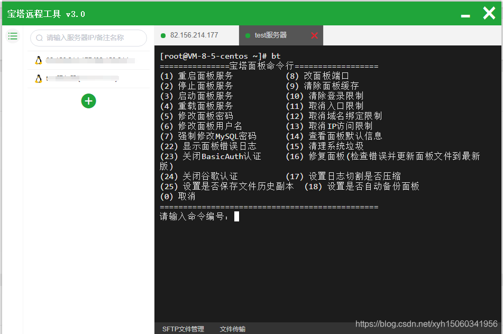Click the bt command line in terminal
This screenshot has width=503, height=334.
point(220,56)
